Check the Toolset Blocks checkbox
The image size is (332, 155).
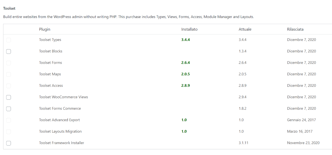[x=8, y=51]
